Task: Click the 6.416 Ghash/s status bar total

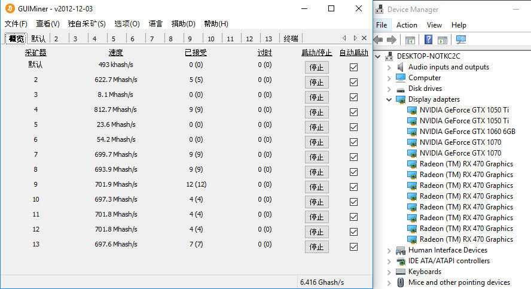Action: tap(322, 282)
